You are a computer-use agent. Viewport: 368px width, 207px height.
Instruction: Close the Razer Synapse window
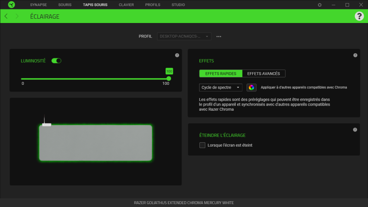coord(361,5)
